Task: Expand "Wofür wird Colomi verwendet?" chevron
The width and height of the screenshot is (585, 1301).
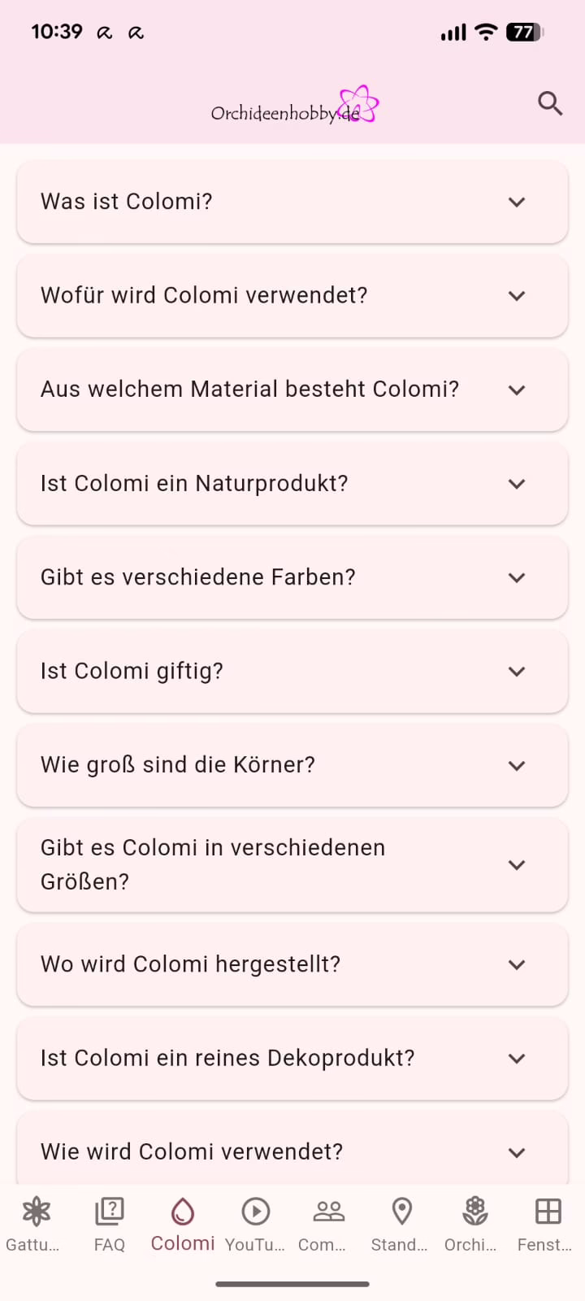Action: (517, 296)
